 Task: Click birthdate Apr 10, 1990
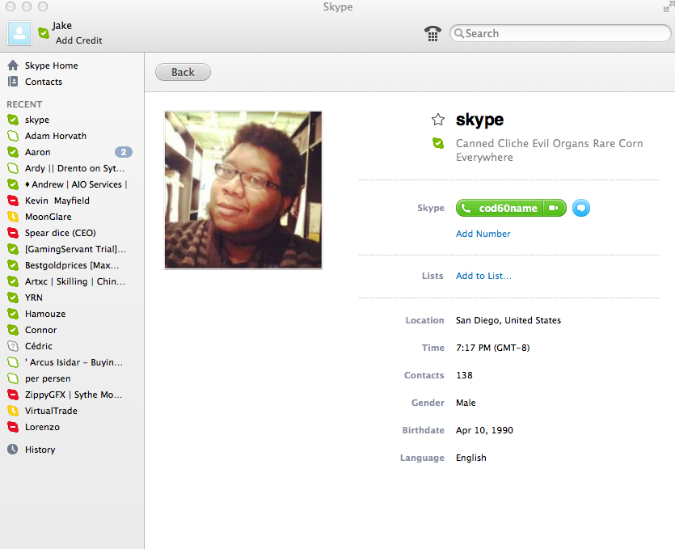(484, 430)
